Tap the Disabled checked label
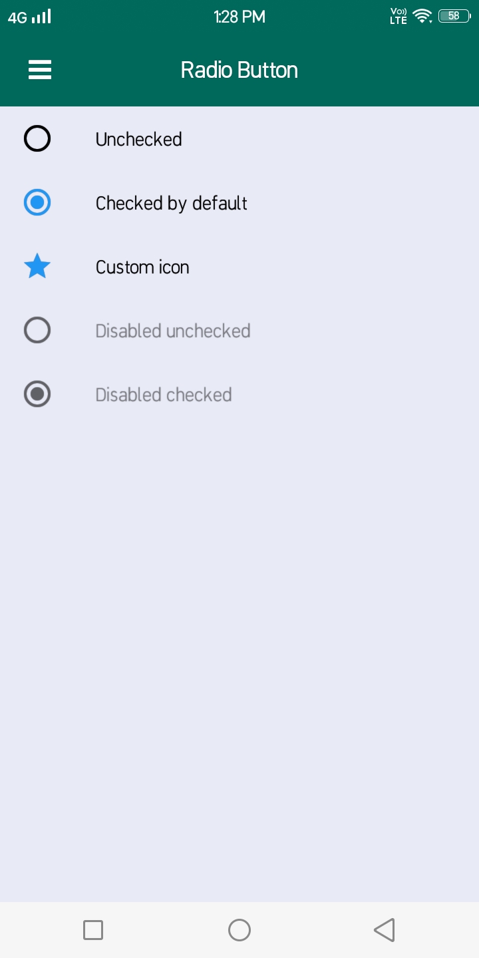 coord(164,395)
